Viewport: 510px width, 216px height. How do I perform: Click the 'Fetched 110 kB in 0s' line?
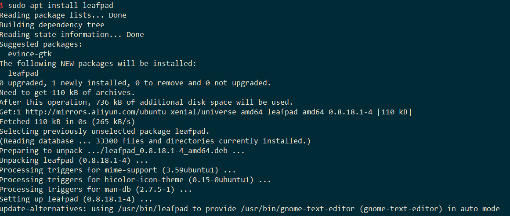67,121
